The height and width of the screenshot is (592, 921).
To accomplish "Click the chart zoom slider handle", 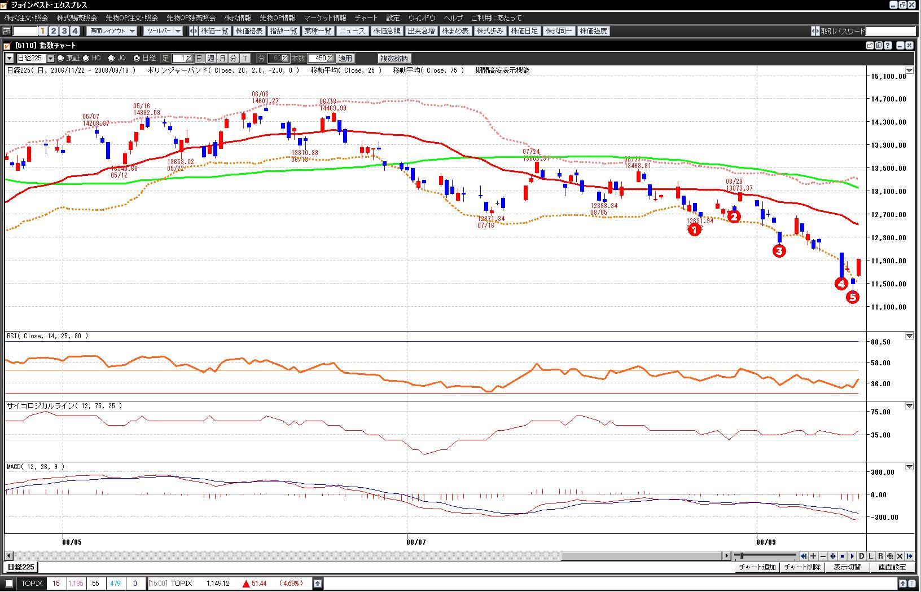I will (742, 556).
